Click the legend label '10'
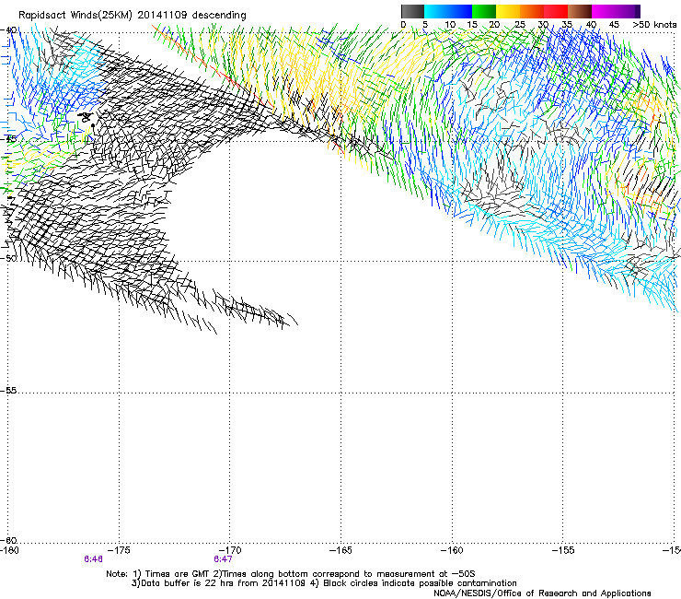The image size is (681, 599). coord(450,25)
